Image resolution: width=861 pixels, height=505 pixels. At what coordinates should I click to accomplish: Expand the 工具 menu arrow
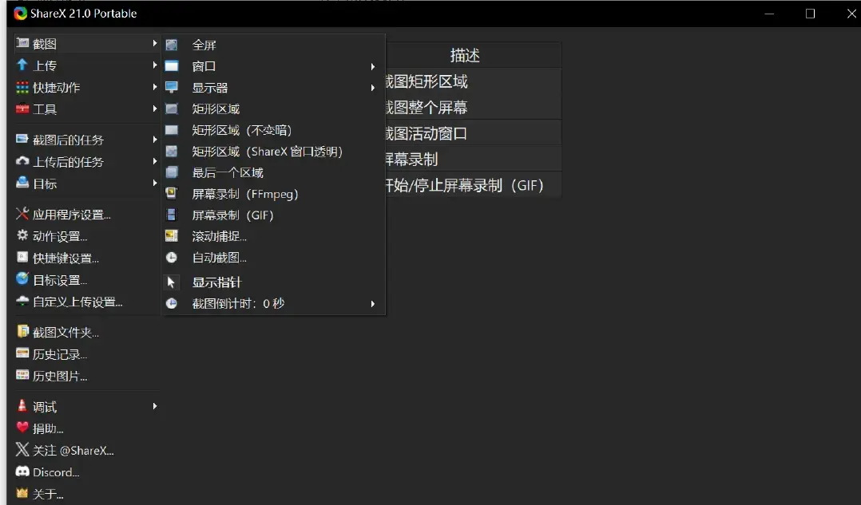tap(155, 108)
